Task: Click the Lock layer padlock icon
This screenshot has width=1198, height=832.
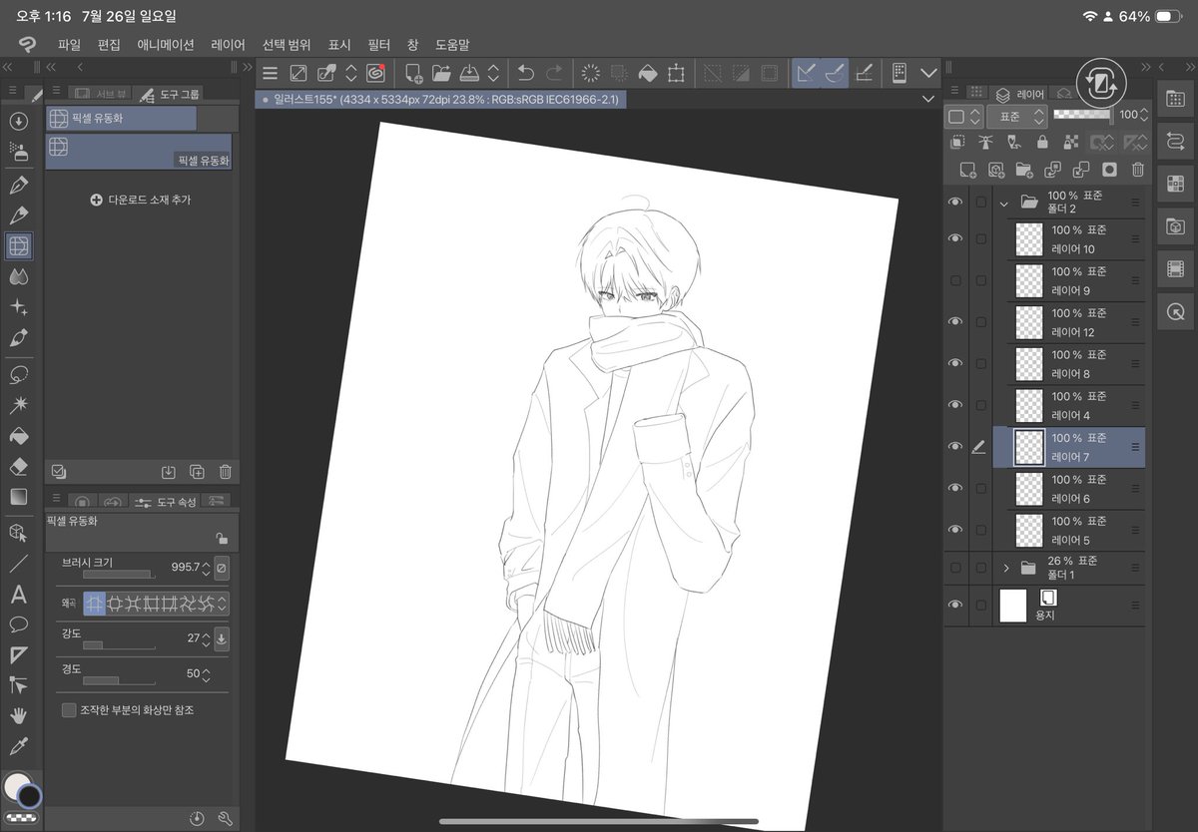Action: pos(1042,143)
